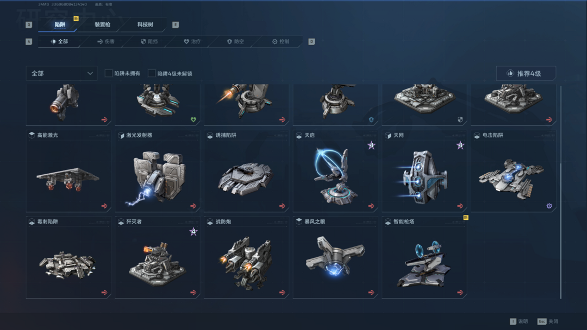587x330 pixels.
Task: Open the 高能激光 trap card
Action: (68, 171)
